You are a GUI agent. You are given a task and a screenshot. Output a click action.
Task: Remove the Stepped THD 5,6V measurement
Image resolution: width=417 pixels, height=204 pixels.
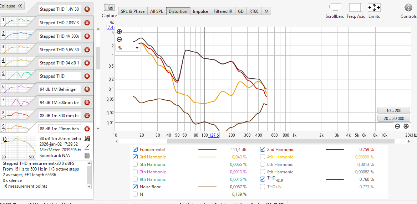87,49
